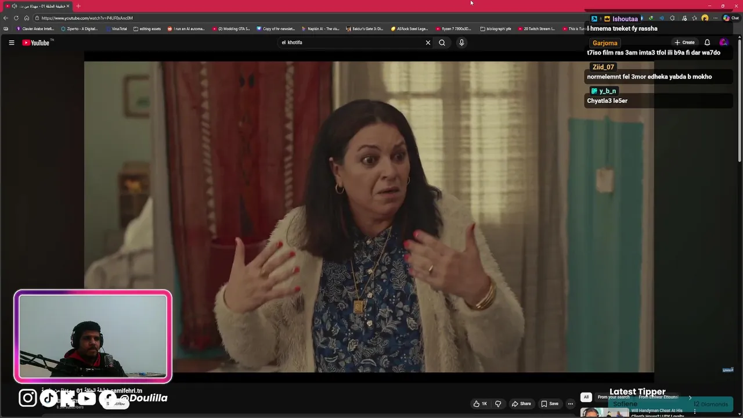Screen dimensions: 743x418
Task: Click the magnifier search button
Action: point(442,42)
